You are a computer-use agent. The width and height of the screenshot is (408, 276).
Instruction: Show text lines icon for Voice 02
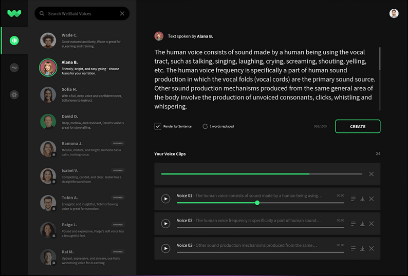click(353, 224)
